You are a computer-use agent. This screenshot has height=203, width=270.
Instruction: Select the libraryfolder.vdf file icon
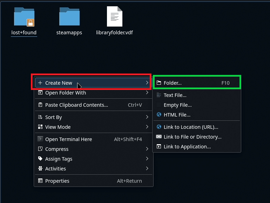pos(115,16)
